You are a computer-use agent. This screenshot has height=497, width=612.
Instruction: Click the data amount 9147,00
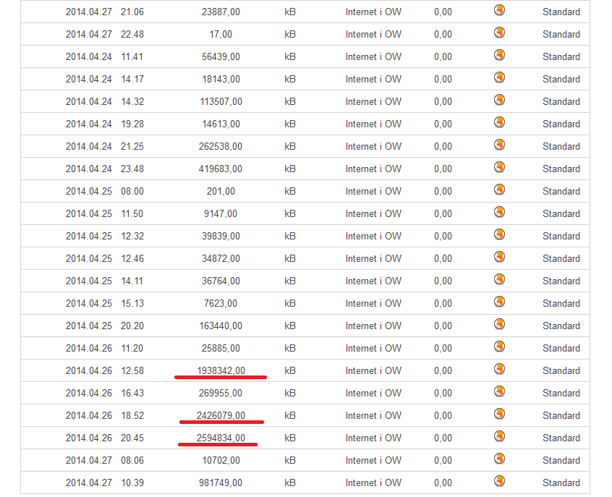click(x=221, y=214)
